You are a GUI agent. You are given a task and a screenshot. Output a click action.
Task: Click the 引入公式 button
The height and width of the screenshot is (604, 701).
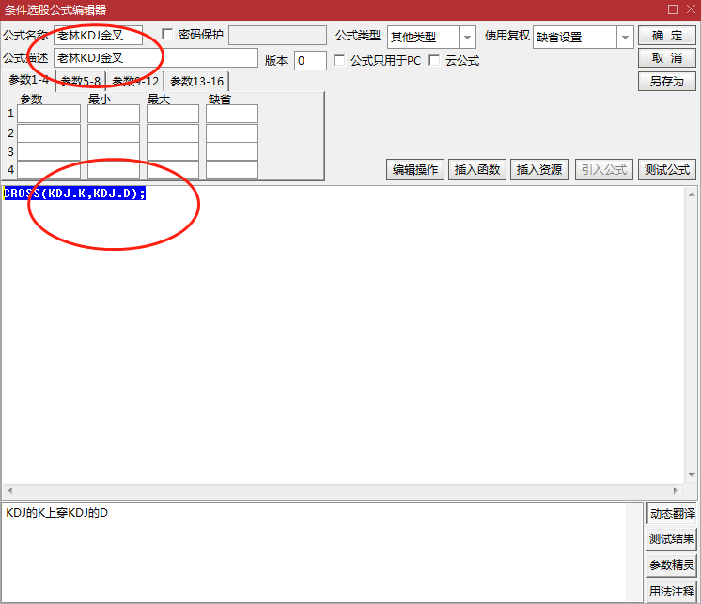(604, 170)
